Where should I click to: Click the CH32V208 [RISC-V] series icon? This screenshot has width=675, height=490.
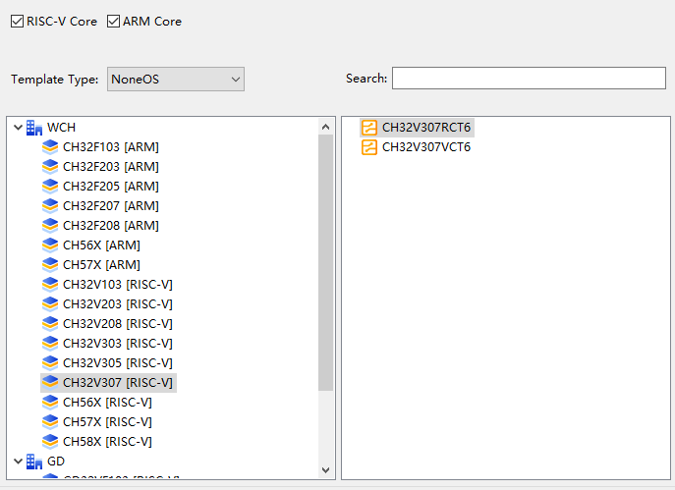(x=50, y=324)
